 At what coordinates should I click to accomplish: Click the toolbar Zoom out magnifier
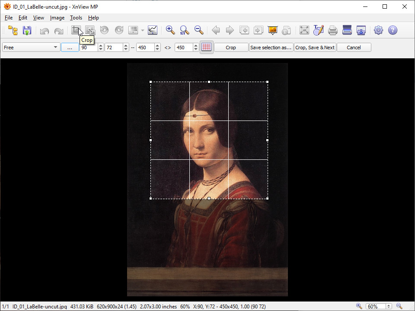(x=199, y=30)
